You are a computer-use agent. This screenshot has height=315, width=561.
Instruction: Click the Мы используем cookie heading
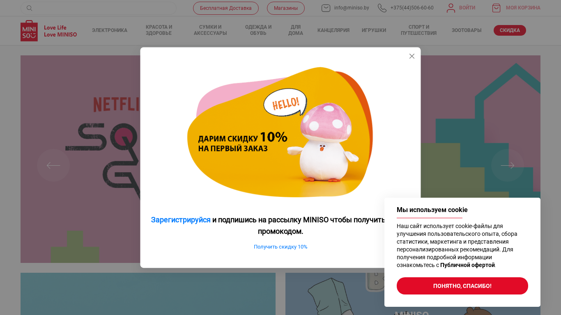(432, 210)
